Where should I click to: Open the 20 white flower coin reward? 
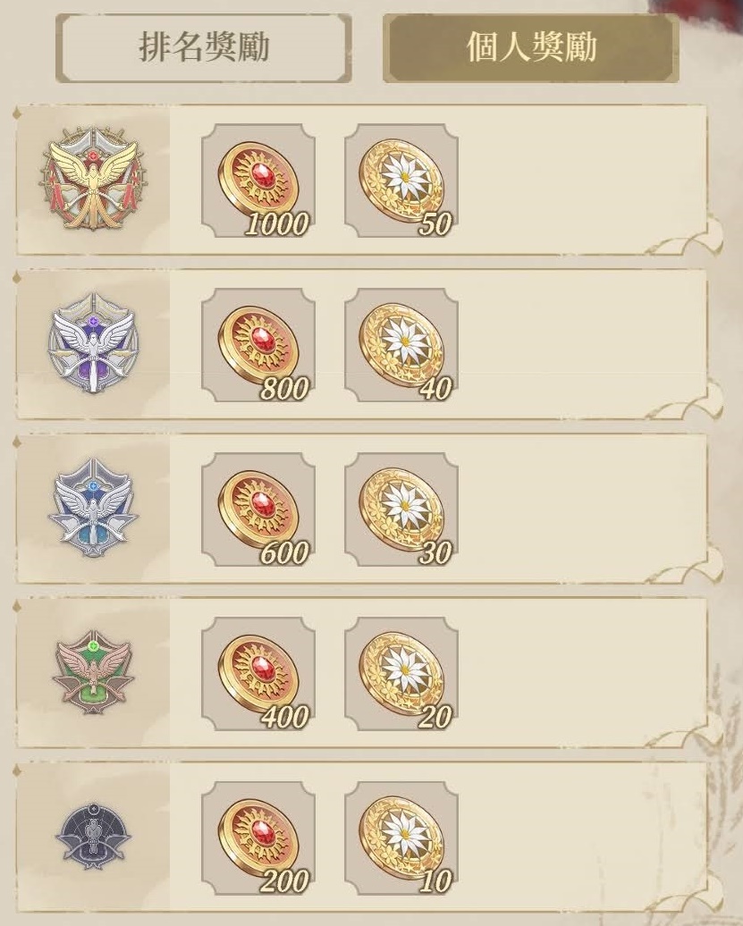(401, 674)
